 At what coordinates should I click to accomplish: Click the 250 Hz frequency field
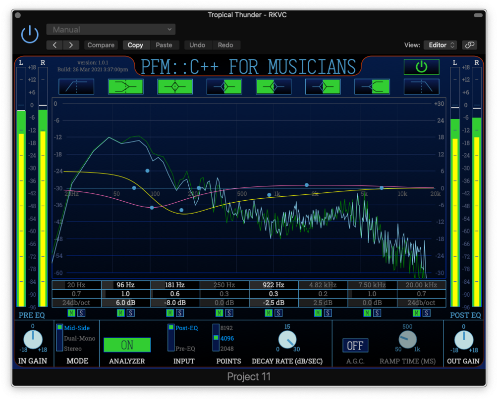[x=224, y=285]
